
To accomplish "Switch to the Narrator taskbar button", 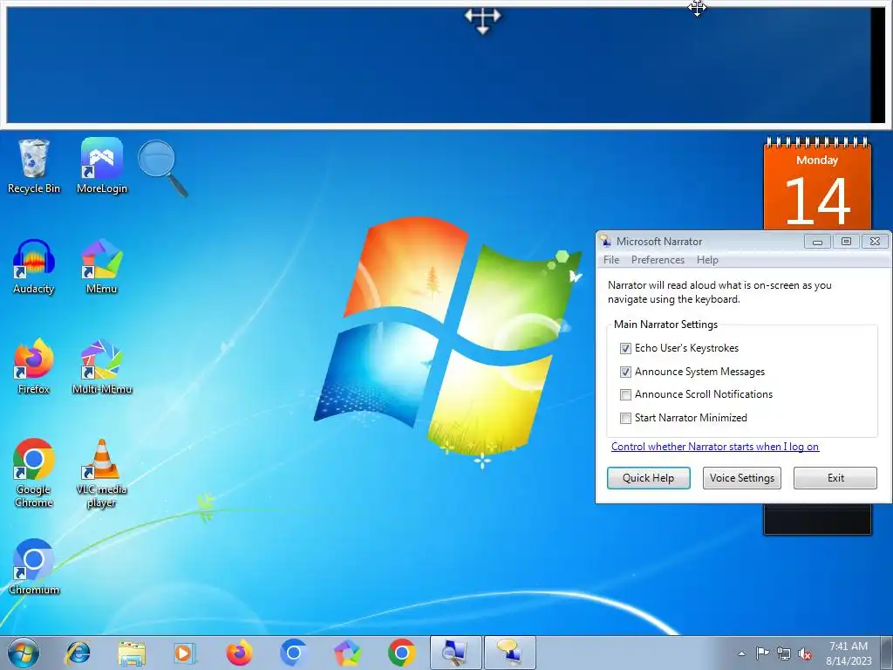I will pos(509,653).
